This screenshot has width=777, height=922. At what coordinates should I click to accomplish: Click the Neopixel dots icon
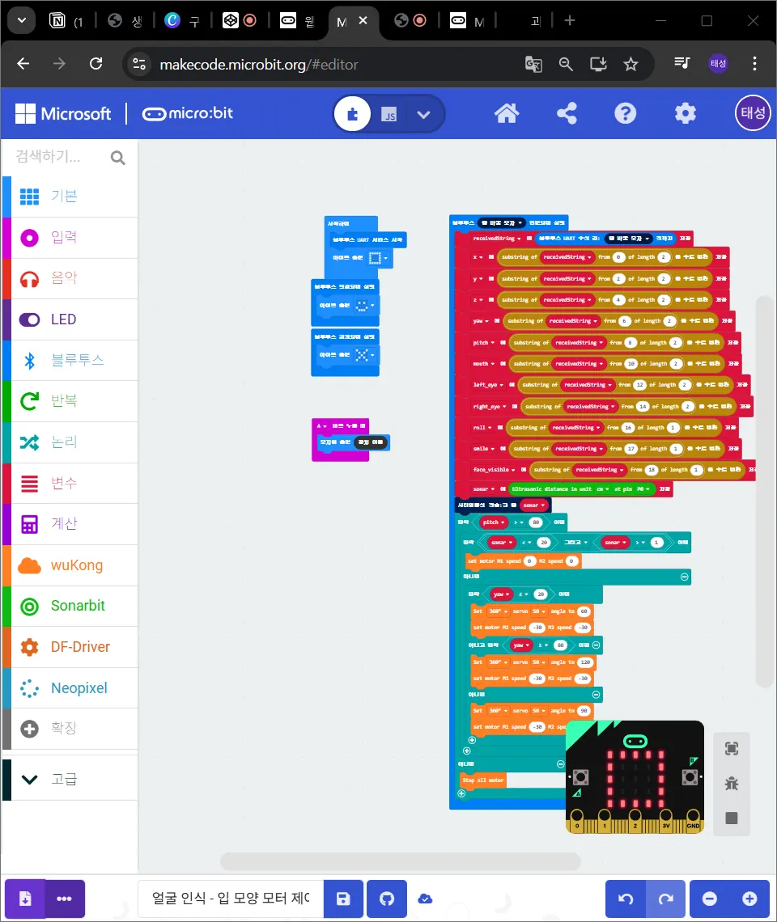tap(29, 688)
